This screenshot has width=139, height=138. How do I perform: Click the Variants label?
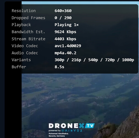21,60
